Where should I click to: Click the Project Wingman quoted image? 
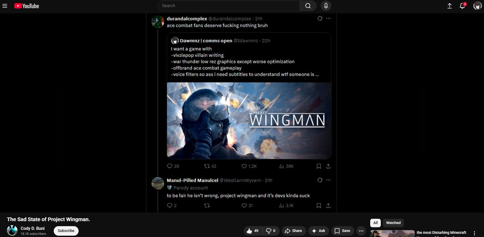(249, 121)
